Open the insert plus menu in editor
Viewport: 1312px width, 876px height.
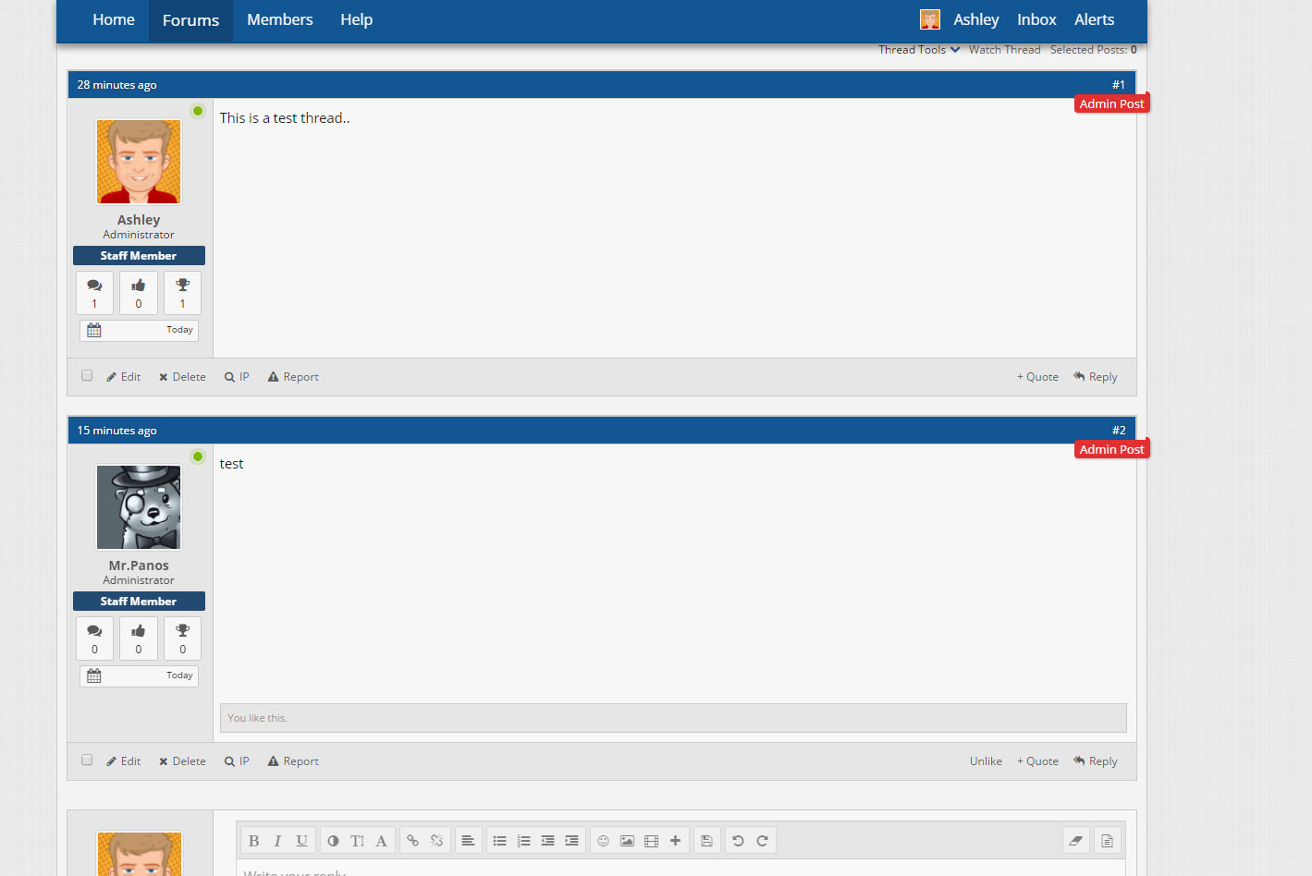(675, 841)
